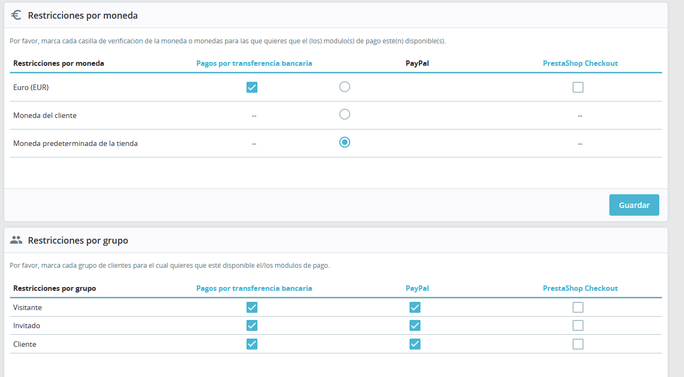Screen dimensions: 684x377
Task: Open Pagos por transferencia bancaria link in currency table
Action: pyautogui.click(x=254, y=63)
